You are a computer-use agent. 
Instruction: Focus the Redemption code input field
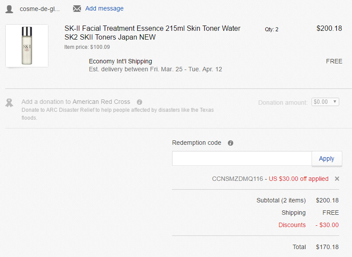click(x=242, y=159)
